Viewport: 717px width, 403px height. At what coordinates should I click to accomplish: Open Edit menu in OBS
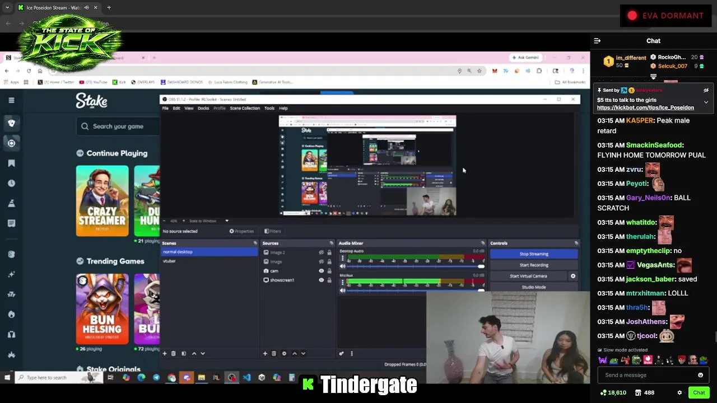click(176, 108)
